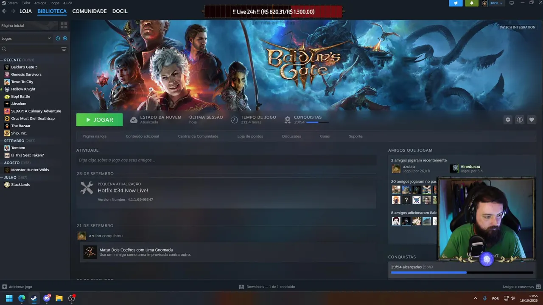543x305 pixels.
Task: Open the Hotfix #34 wrench update icon
Action: tap(87, 188)
